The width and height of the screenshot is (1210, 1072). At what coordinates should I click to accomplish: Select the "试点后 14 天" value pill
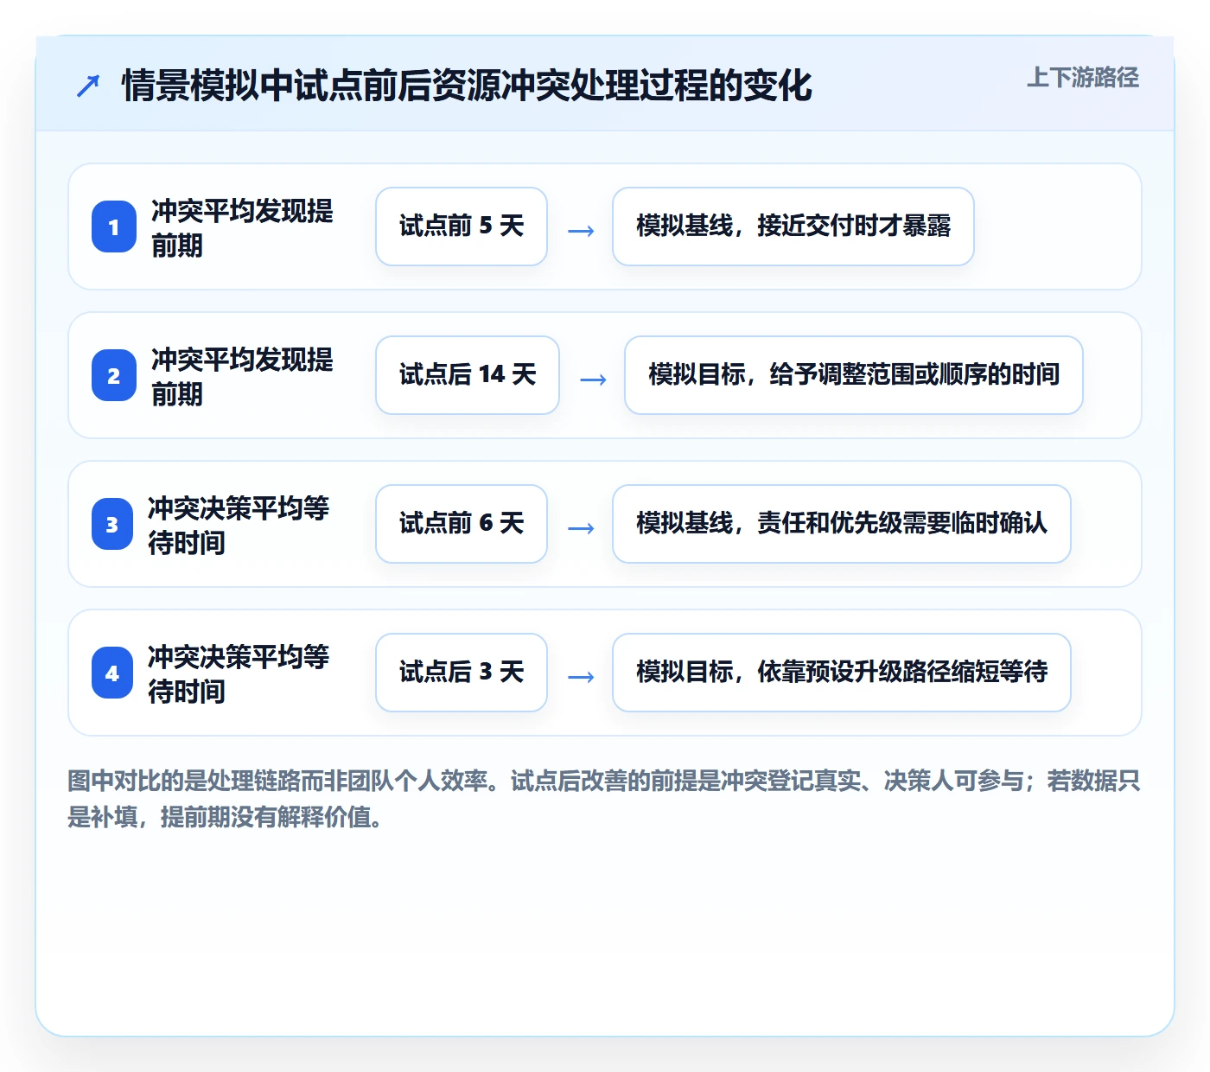[468, 375]
